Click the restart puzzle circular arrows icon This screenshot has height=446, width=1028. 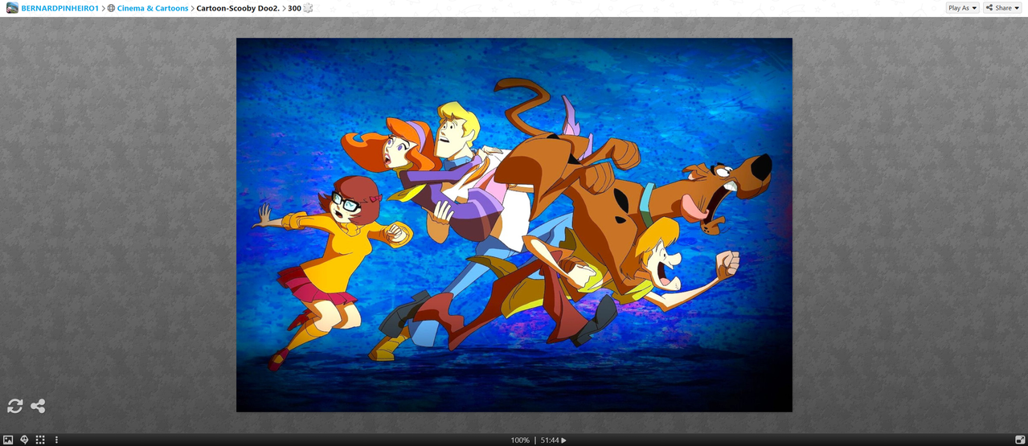pyautogui.click(x=15, y=406)
